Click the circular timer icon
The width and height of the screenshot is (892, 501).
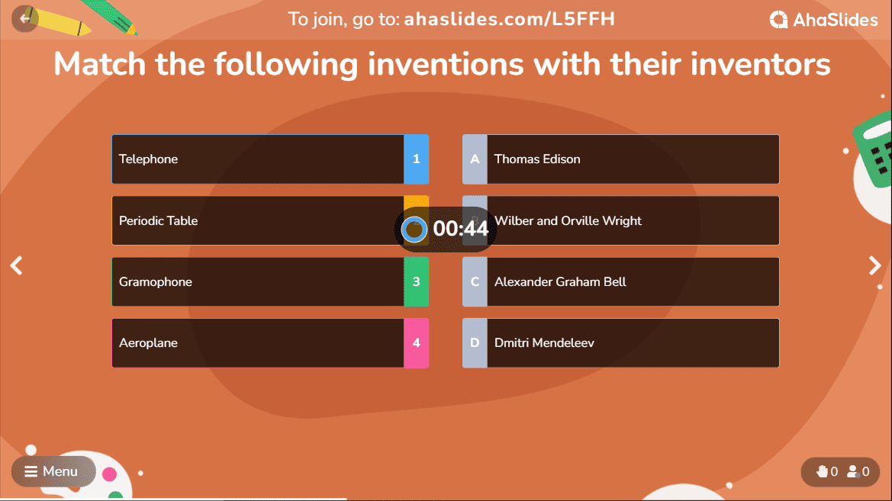coord(414,230)
